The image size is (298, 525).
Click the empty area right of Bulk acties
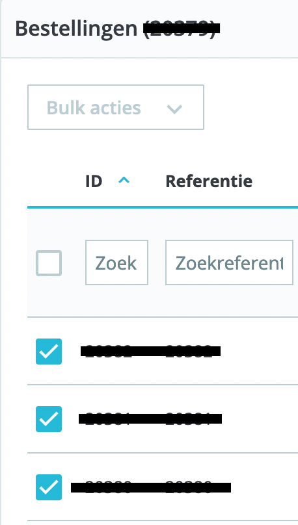[251, 107]
